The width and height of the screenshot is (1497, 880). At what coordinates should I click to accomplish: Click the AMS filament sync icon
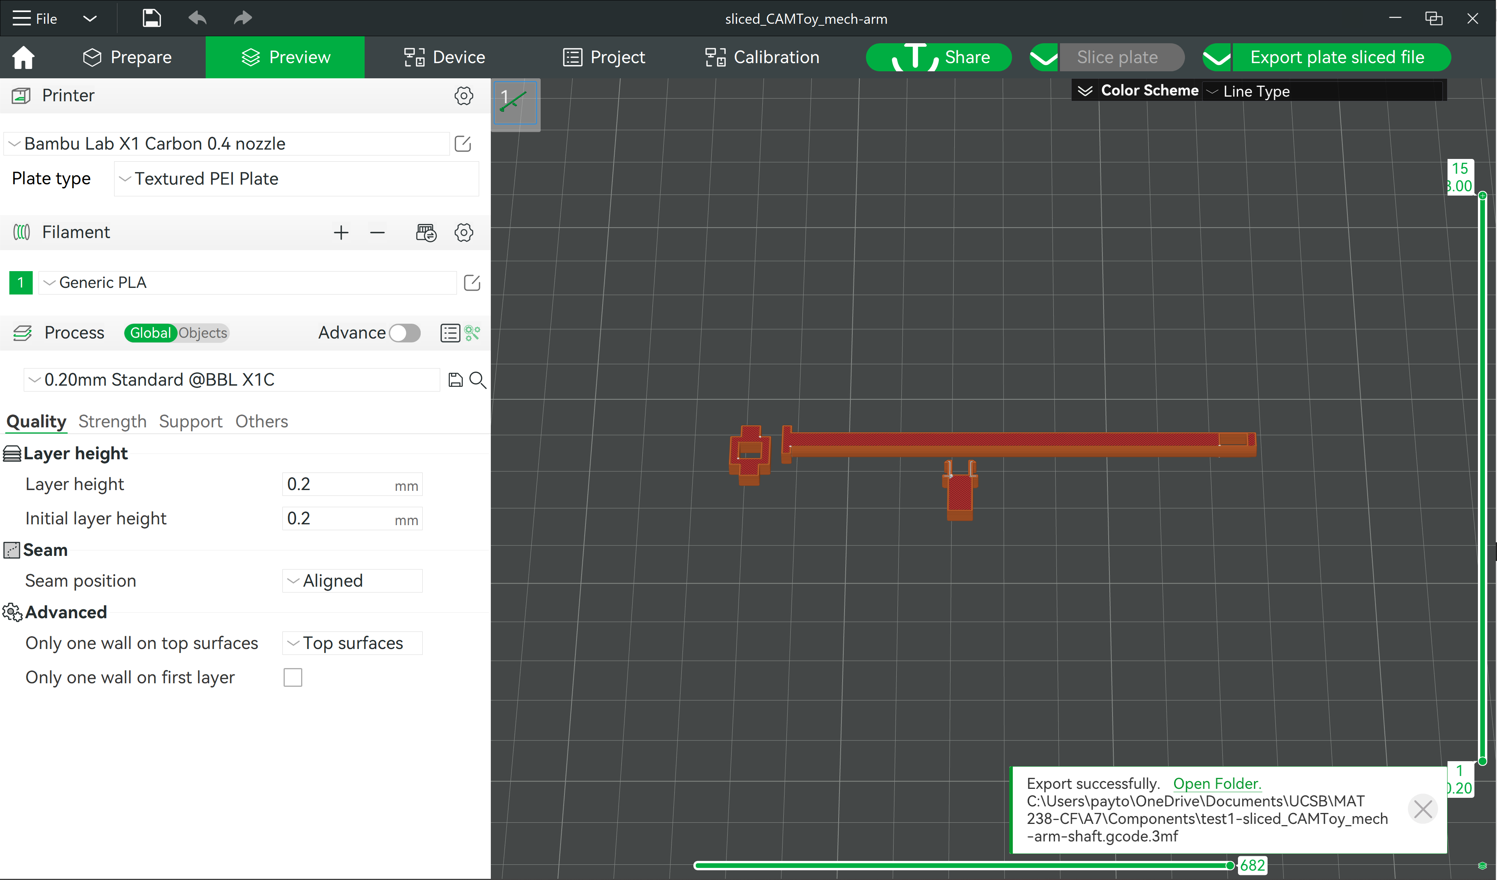pos(426,232)
